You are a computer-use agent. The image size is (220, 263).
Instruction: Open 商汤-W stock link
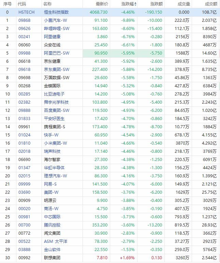(x=51, y=209)
